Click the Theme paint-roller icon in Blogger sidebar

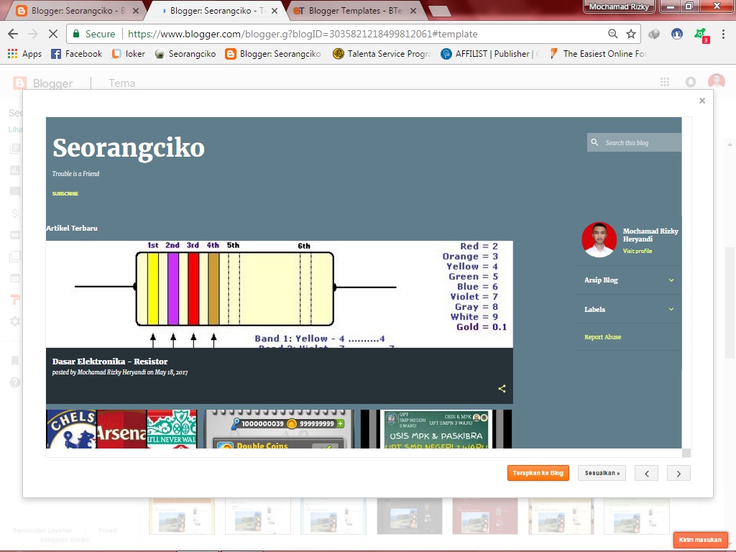click(15, 300)
